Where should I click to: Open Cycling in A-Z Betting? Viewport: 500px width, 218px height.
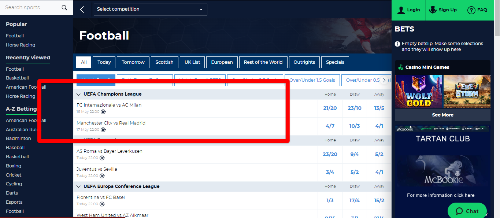click(14, 184)
